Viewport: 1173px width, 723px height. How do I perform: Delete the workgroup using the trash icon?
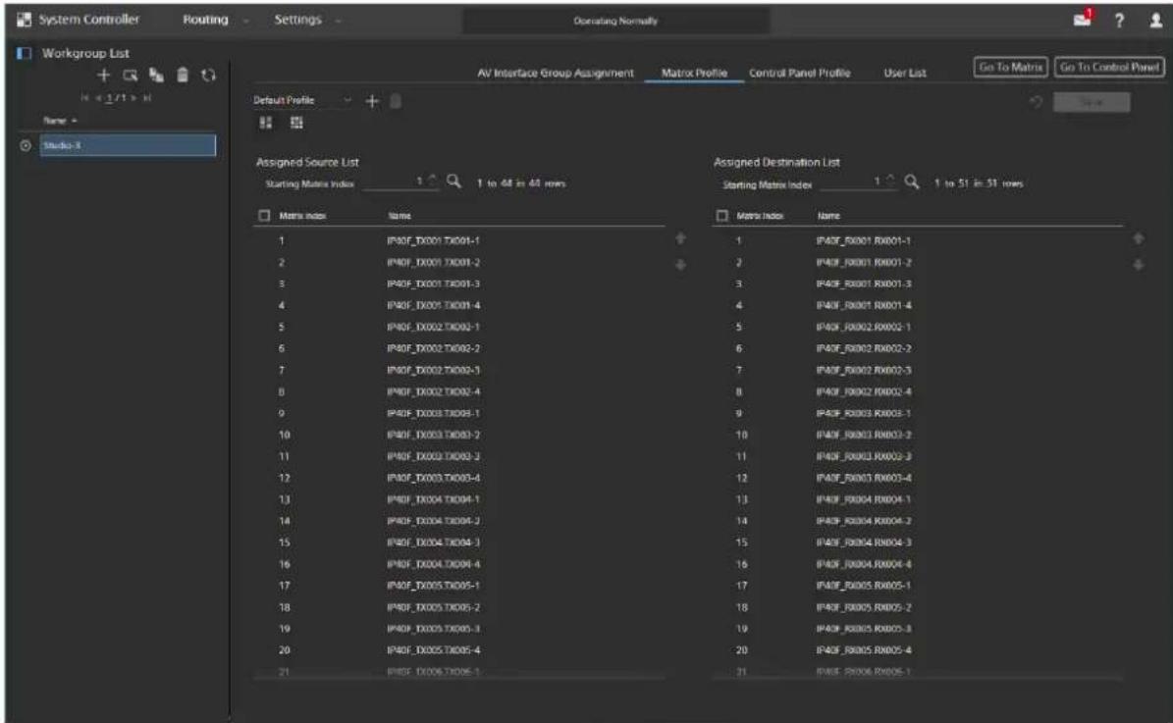(x=183, y=75)
